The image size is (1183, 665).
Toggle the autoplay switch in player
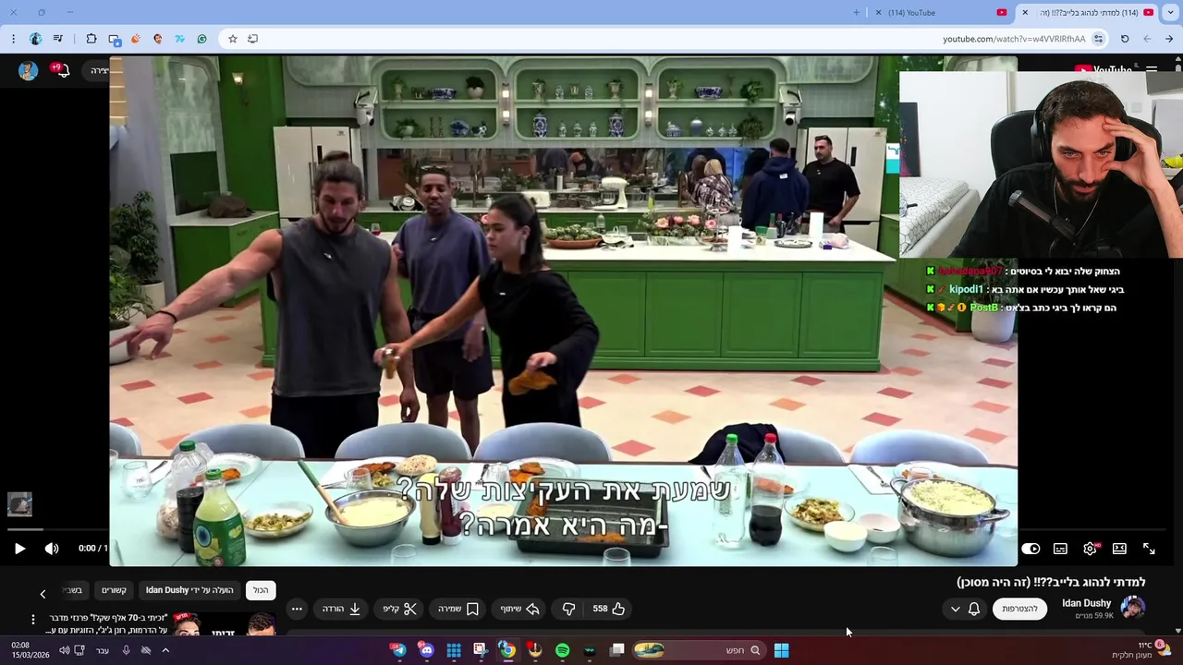1031,549
